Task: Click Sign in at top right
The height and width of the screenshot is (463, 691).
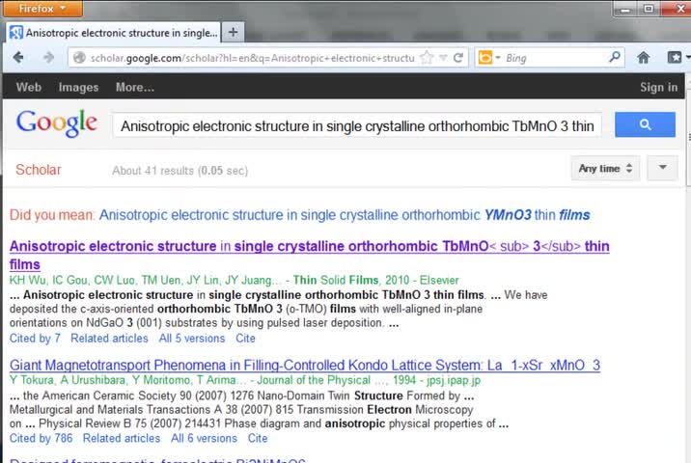Action: point(658,87)
